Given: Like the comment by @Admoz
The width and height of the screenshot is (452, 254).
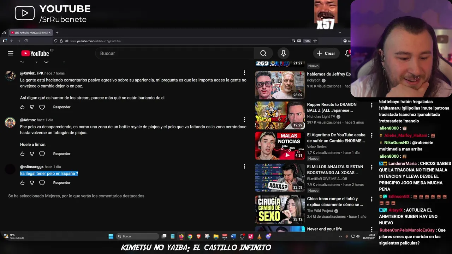Looking at the screenshot, I should (22, 154).
